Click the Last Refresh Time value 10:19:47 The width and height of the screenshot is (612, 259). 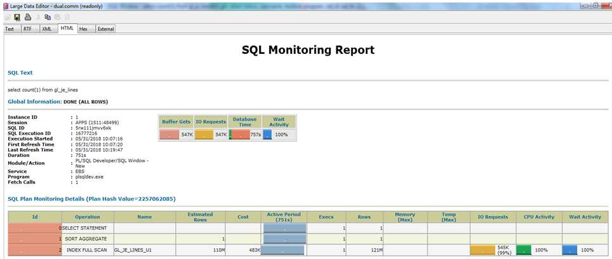pos(99,149)
